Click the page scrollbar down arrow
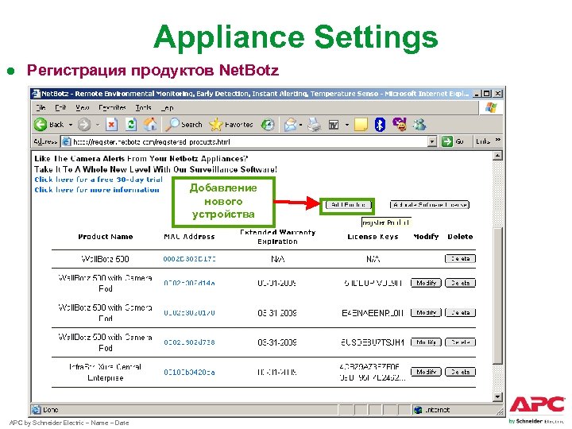The image size is (572, 429). click(497, 396)
